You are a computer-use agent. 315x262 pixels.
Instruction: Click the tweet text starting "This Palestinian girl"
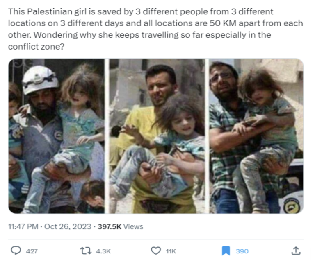point(155,29)
